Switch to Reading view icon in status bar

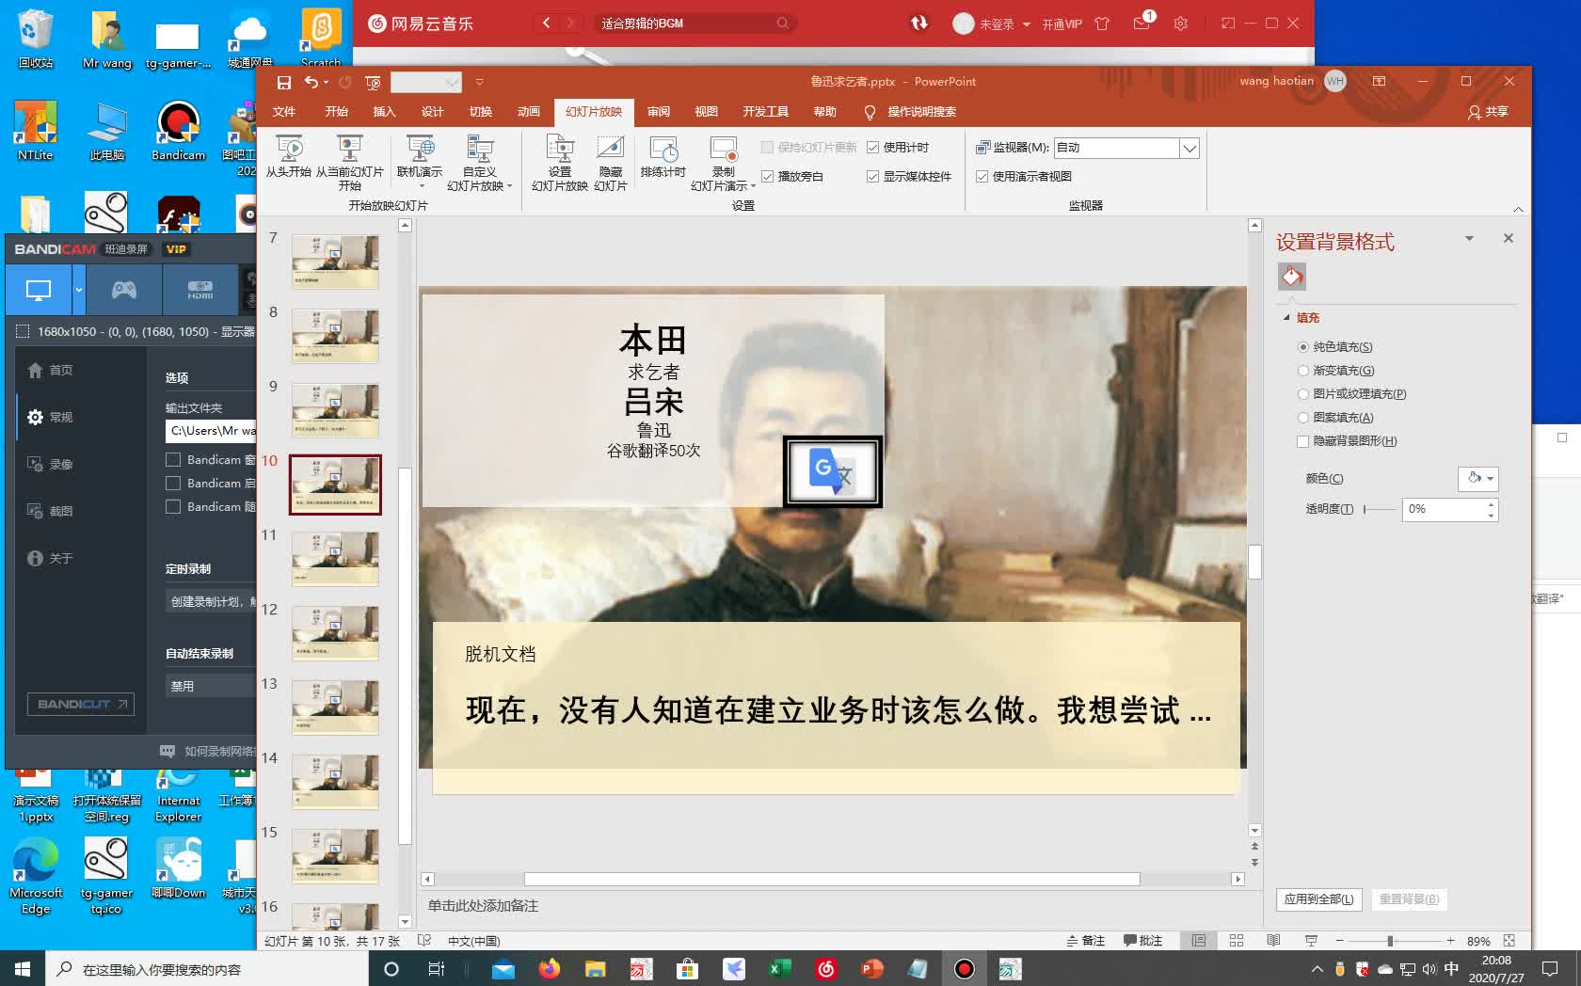(x=1273, y=941)
